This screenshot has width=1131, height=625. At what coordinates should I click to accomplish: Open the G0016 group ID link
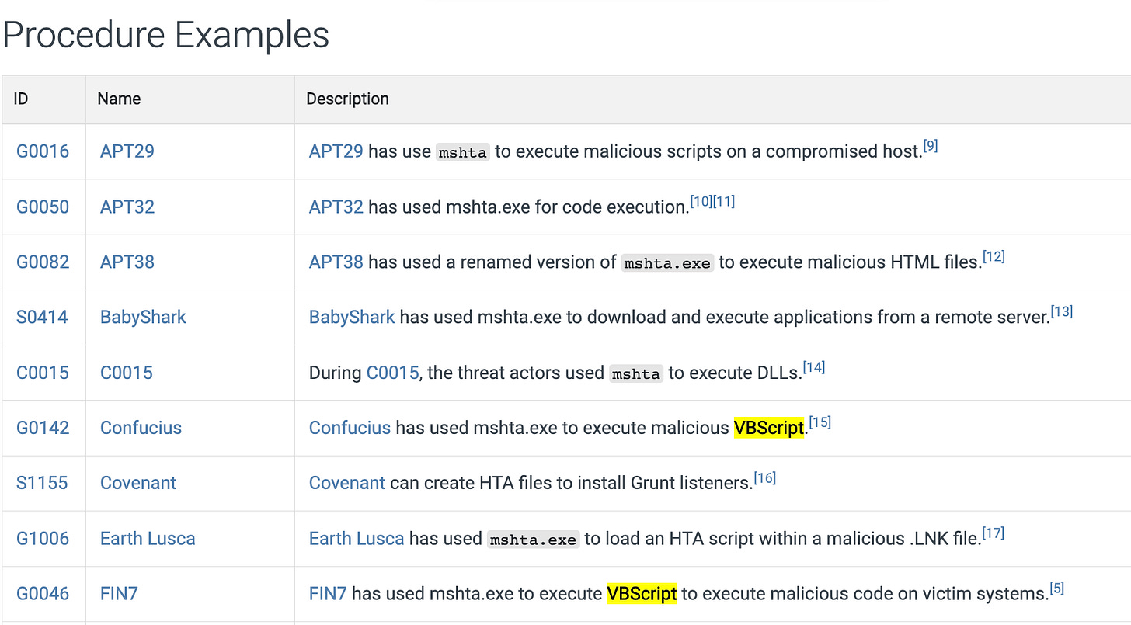[x=43, y=151]
